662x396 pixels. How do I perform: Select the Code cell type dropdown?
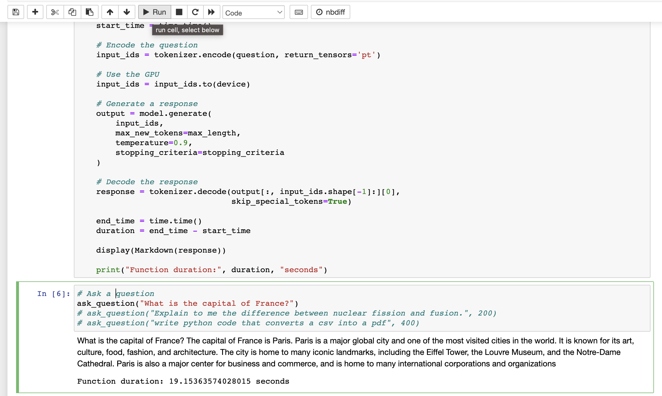point(253,12)
